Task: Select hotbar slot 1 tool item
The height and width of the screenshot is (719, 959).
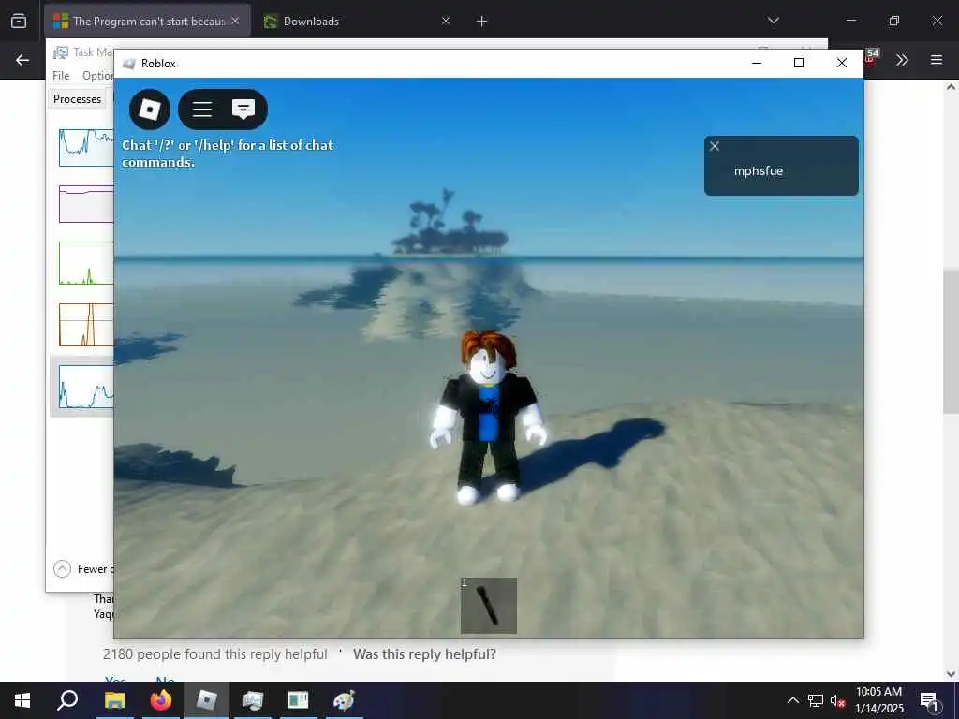Action: click(x=489, y=606)
